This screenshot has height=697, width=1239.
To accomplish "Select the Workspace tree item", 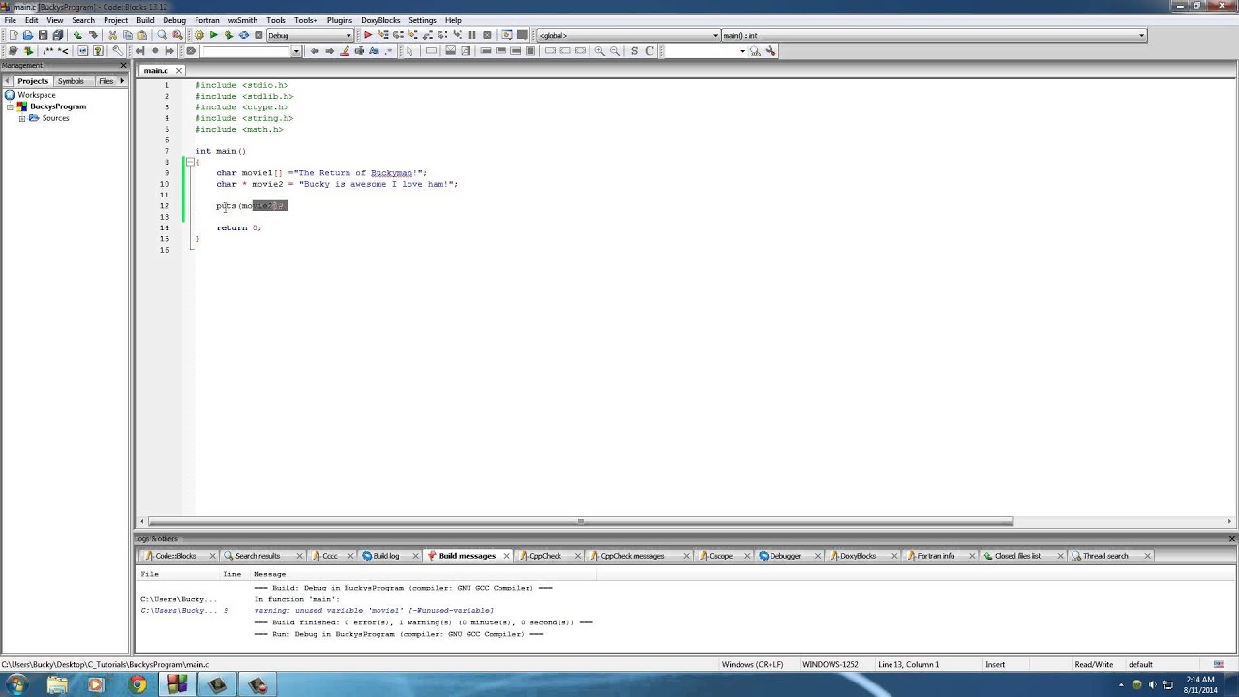I will (x=37, y=95).
